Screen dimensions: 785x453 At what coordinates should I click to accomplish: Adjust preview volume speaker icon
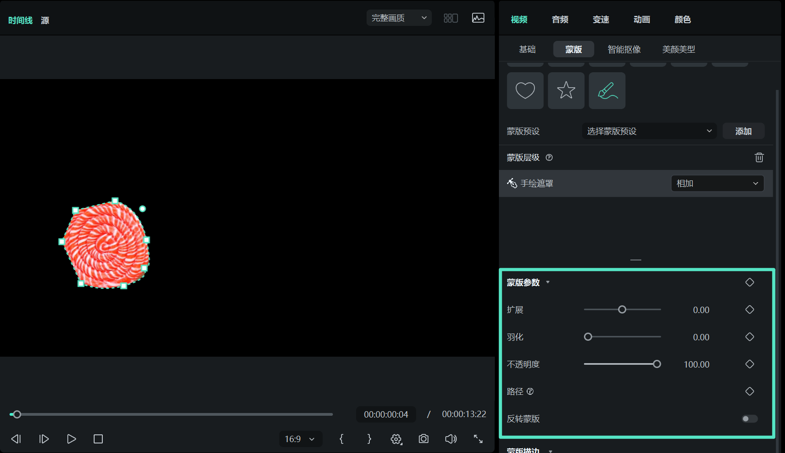[451, 439]
